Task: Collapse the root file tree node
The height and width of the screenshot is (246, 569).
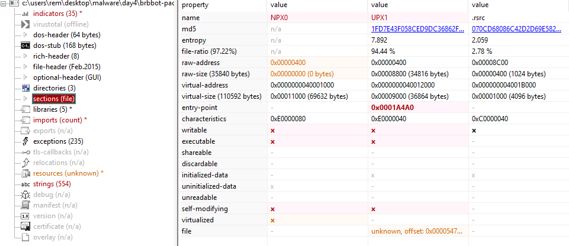Action: tap(4, 4)
